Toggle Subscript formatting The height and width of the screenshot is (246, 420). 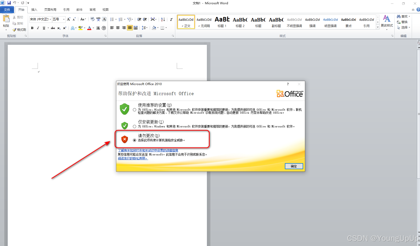pyautogui.click(x=59, y=28)
